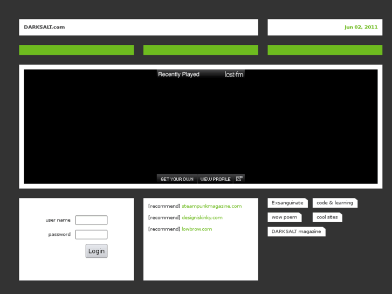Click the Login button
The width and height of the screenshot is (392, 294).
pos(97,251)
